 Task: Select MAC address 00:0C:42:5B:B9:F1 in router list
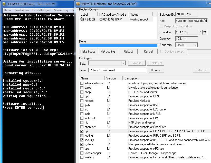tap(111, 19)
